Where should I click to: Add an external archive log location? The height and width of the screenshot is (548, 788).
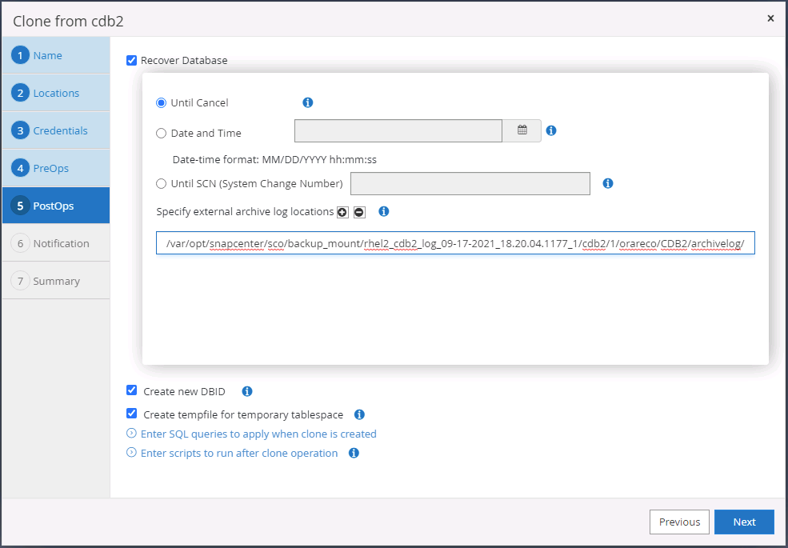point(342,212)
